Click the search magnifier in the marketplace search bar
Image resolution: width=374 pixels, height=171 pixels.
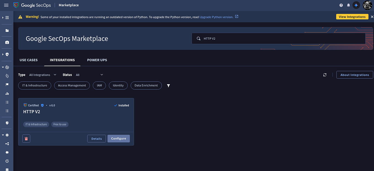198,38
